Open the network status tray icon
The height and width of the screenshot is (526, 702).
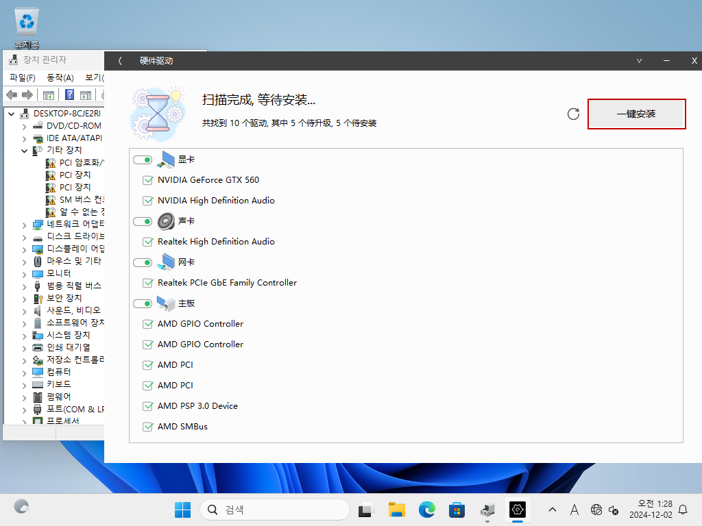click(x=596, y=510)
